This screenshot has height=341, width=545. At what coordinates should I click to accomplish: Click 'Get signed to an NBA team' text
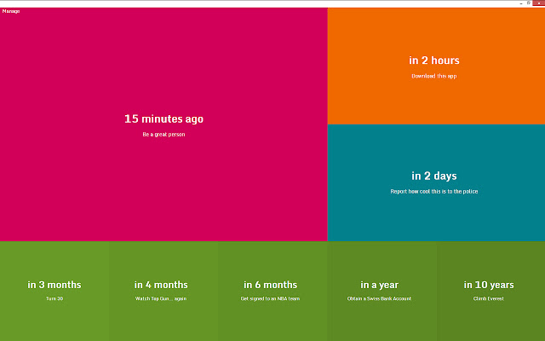point(271,299)
